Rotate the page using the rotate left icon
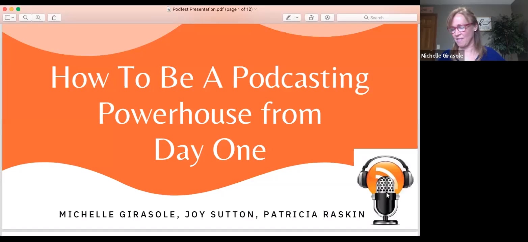This screenshot has width=528, height=242. coord(311,18)
